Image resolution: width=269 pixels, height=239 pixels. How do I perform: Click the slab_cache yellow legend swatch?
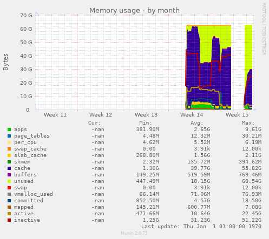click(9, 155)
